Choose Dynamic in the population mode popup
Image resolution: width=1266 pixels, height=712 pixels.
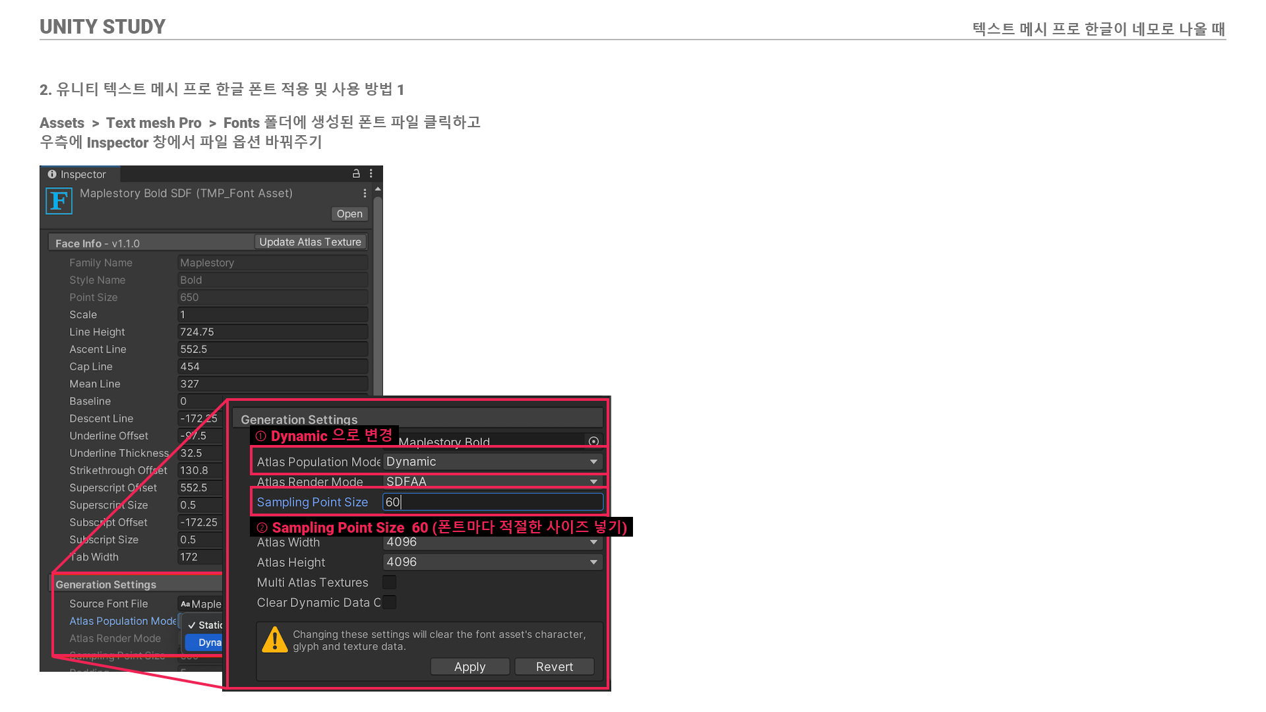[206, 642]
